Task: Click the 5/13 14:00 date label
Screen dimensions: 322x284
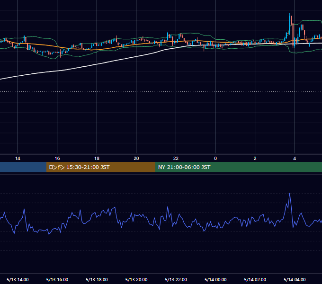Action: (18, 279)
